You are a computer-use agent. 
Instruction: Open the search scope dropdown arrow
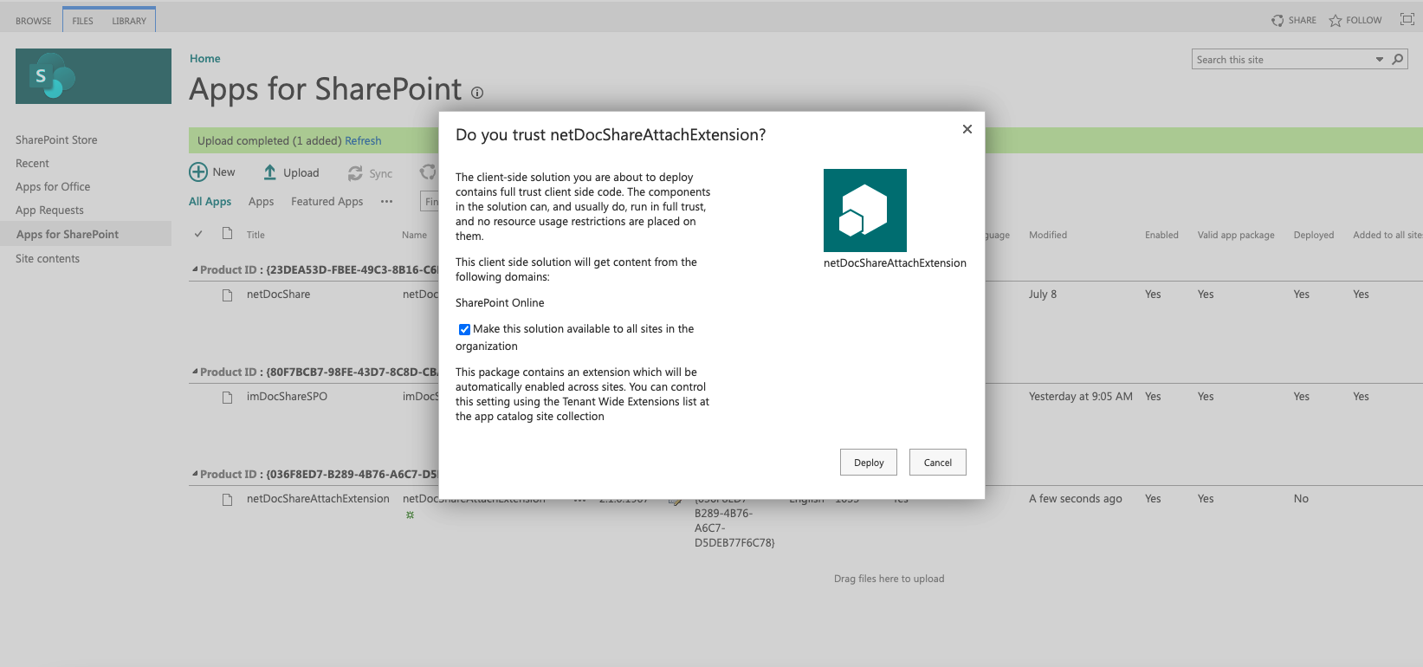tap(1380, 60)
